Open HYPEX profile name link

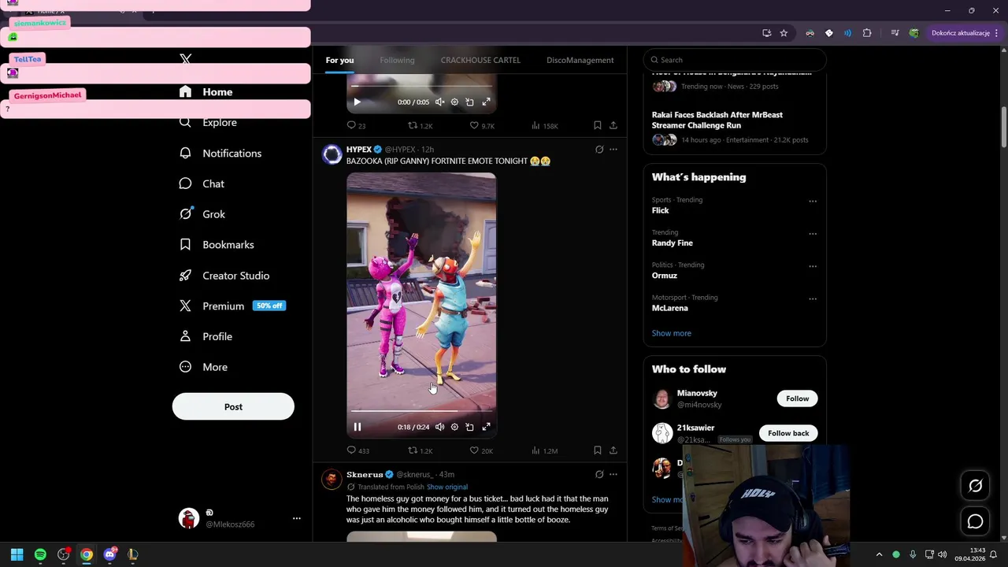coord(359,150)
